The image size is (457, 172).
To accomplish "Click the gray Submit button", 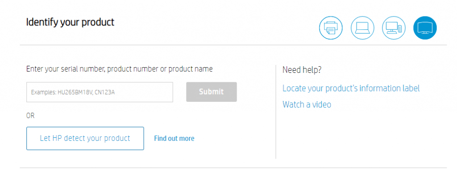I will [211, 92].
